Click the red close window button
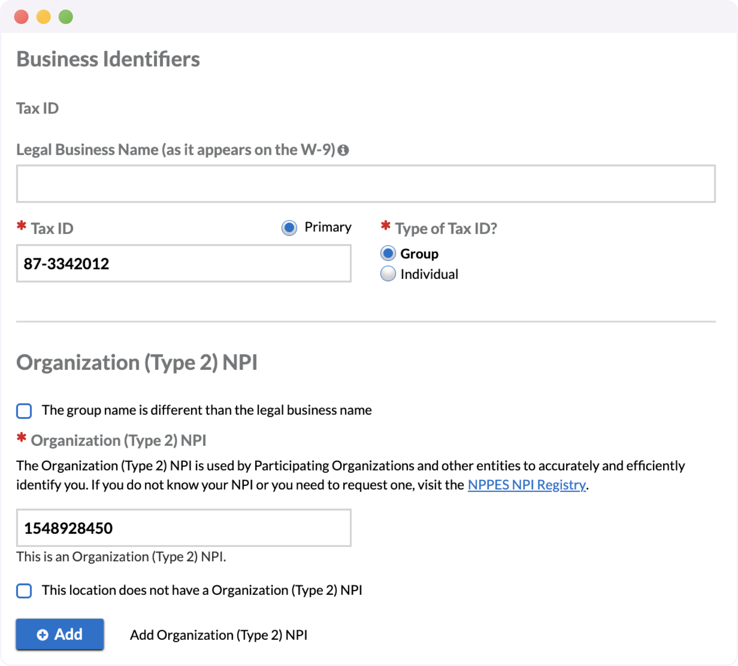The height and width of the screenshot is (666, 738). (21, 17)
